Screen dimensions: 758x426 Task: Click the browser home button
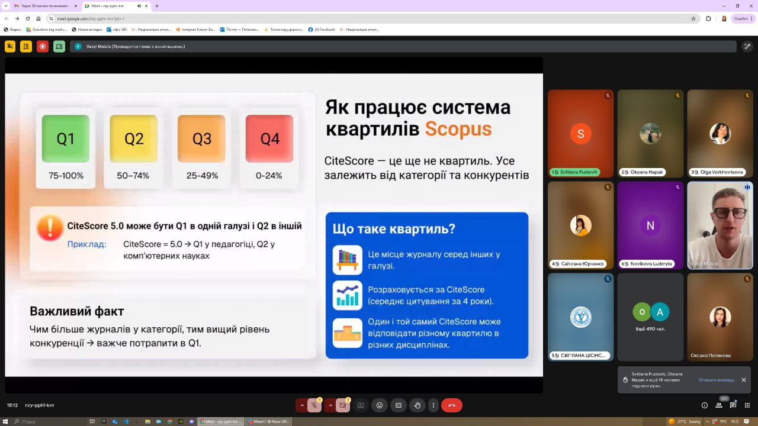(x=38, y=18)
